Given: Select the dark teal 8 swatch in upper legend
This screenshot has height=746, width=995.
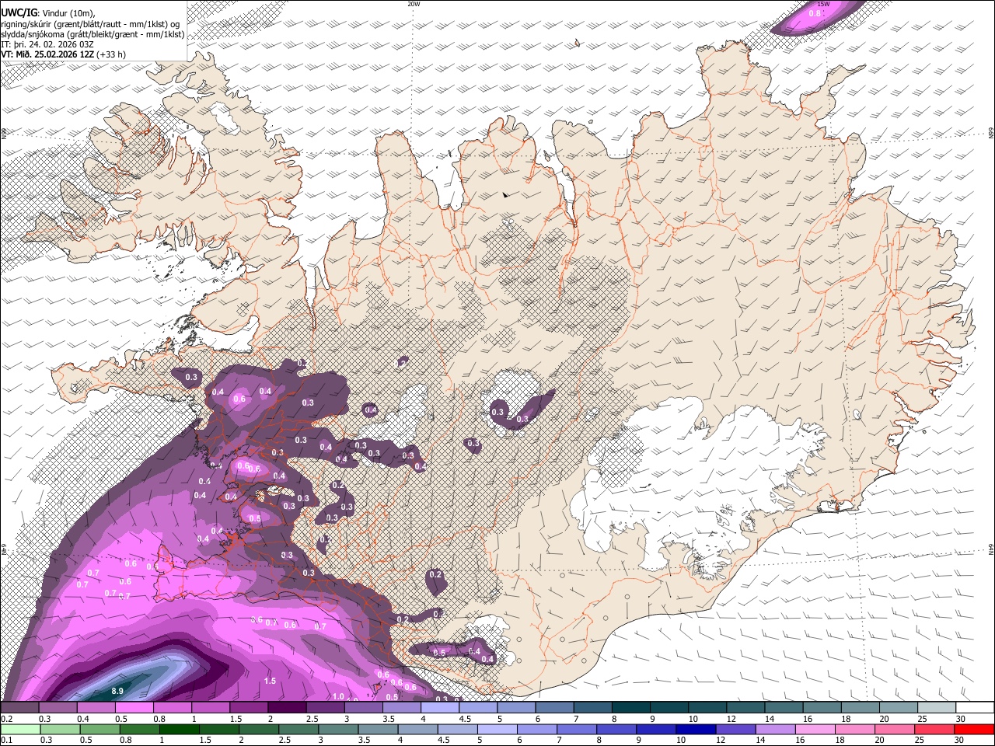Looking at the screenshot, I should coord(630,707).
